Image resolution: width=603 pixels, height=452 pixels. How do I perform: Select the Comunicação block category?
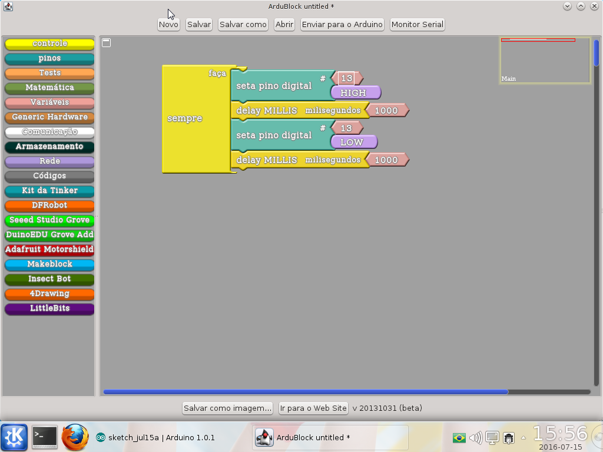49,132
